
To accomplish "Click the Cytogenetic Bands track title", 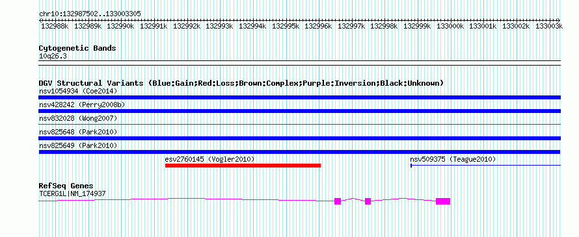I will (x=77, y=48).
